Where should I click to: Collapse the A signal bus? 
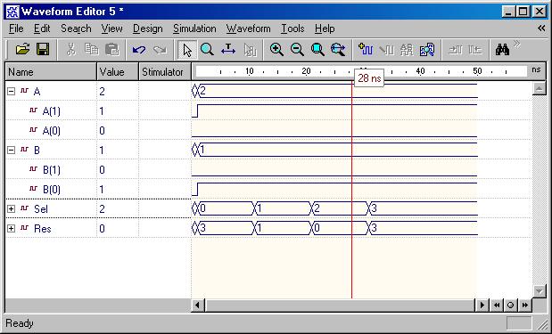pyautogui.click(x=12, y=92)
